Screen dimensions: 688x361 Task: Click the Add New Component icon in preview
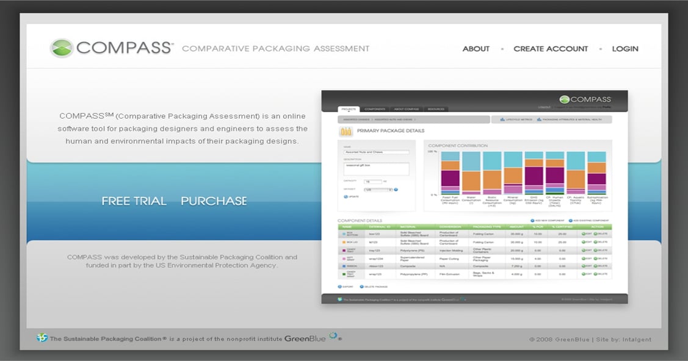click(532, 220)
